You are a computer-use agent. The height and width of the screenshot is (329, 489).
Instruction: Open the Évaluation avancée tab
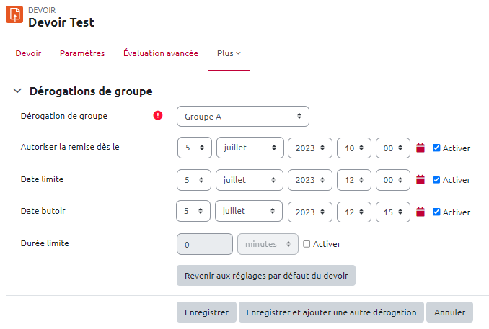click(160, 53)
